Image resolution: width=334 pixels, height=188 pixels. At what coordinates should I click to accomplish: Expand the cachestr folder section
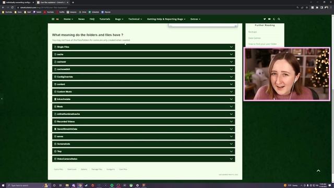pos(144,62)
